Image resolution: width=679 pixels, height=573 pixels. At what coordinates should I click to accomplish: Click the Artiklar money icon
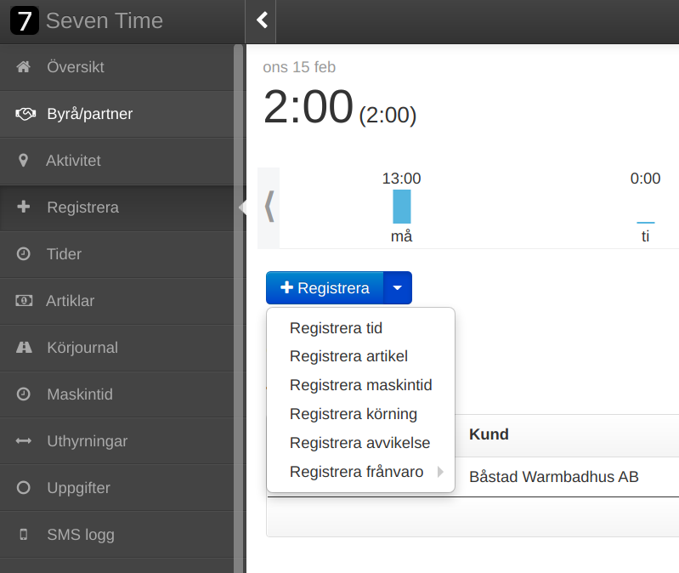pos(24,301)
